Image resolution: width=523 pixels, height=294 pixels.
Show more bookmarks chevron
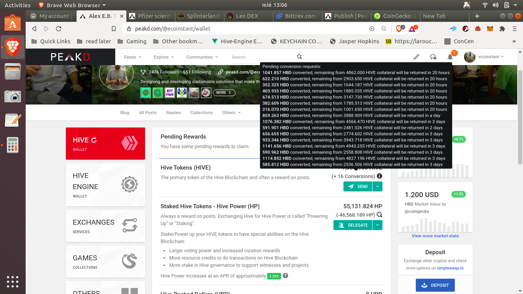[x=514, y=41]
